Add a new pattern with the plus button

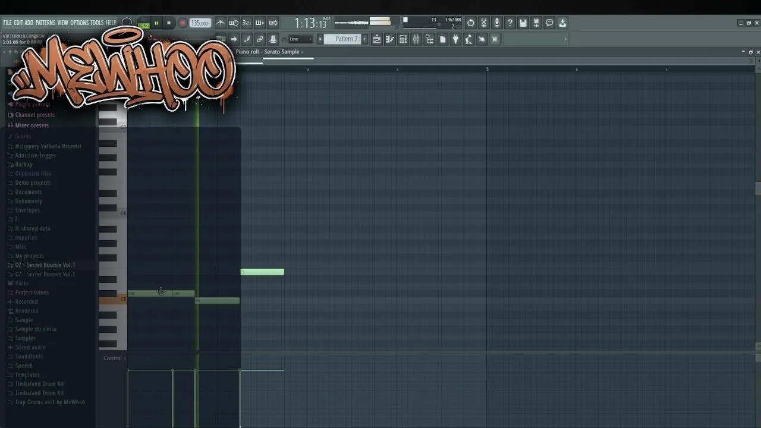(x=364, y=39)
